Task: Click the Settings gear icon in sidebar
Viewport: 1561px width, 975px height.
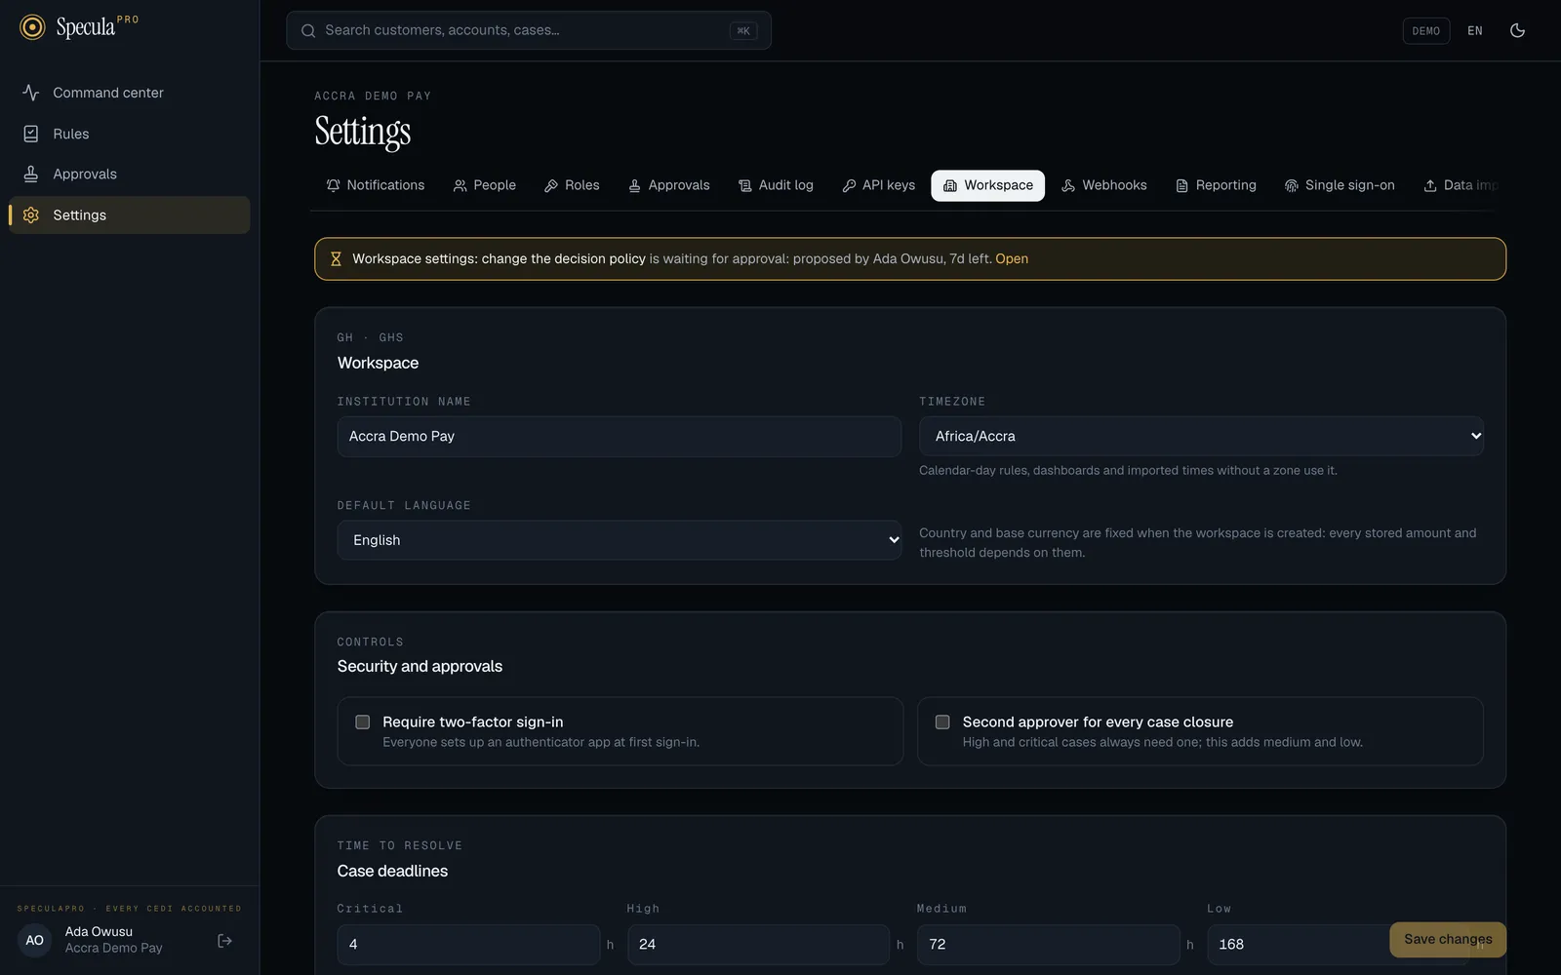Action: click(31, 214)
